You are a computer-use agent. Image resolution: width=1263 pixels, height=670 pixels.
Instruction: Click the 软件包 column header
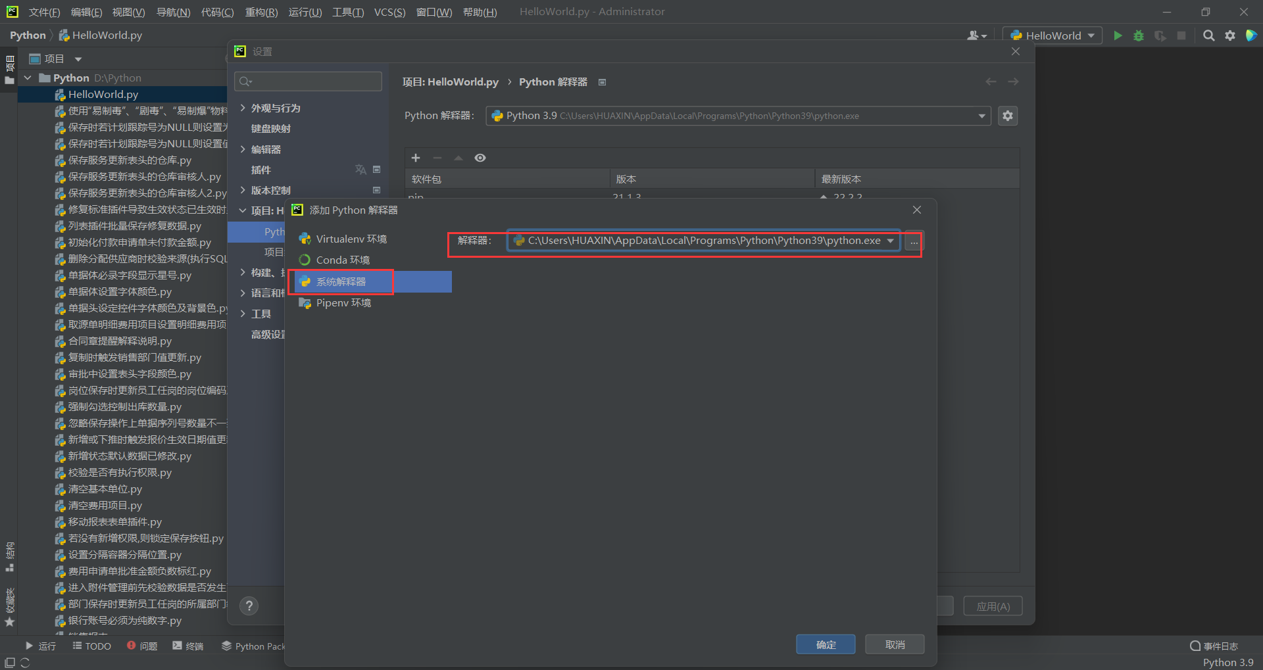[x=507, y=179]
